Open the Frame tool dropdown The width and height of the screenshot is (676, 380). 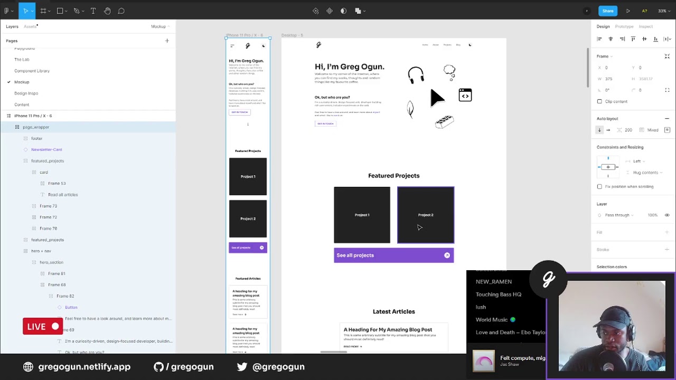[50, 11]
